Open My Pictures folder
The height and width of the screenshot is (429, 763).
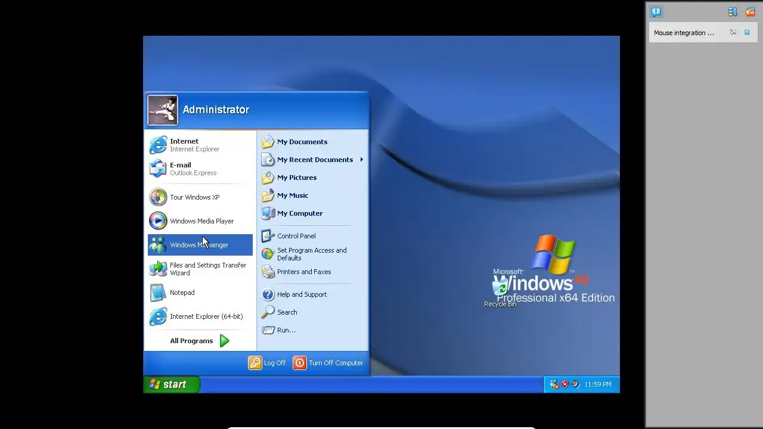(x=312, y=178)
